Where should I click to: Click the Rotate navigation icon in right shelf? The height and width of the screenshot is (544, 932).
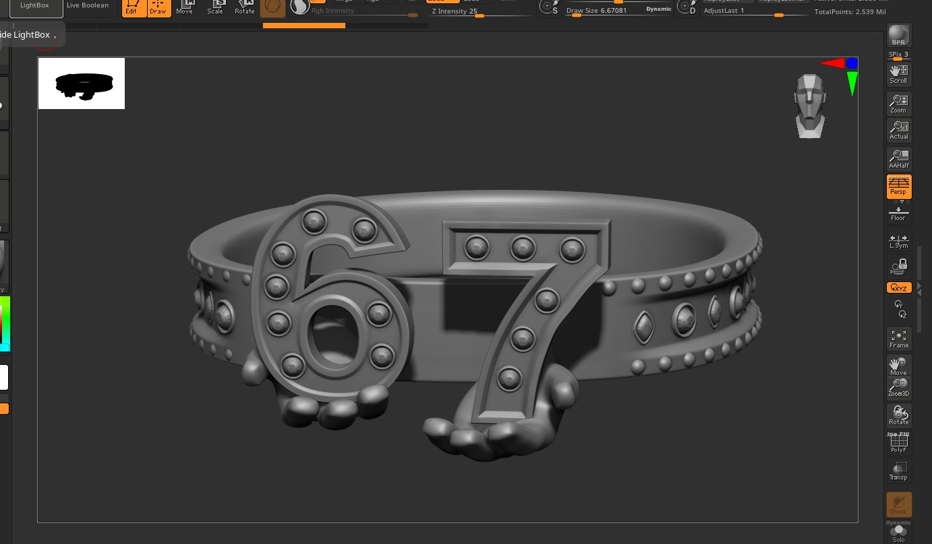[898, 415]
